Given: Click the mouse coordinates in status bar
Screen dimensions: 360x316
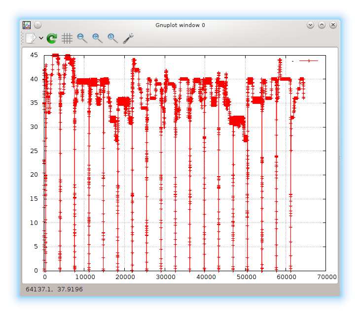Looking at the screenshot, I should [55, 289].
